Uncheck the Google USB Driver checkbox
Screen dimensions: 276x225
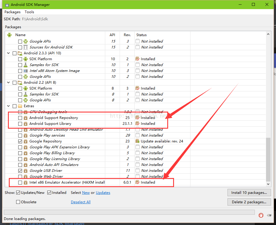[x=20, y=171]
